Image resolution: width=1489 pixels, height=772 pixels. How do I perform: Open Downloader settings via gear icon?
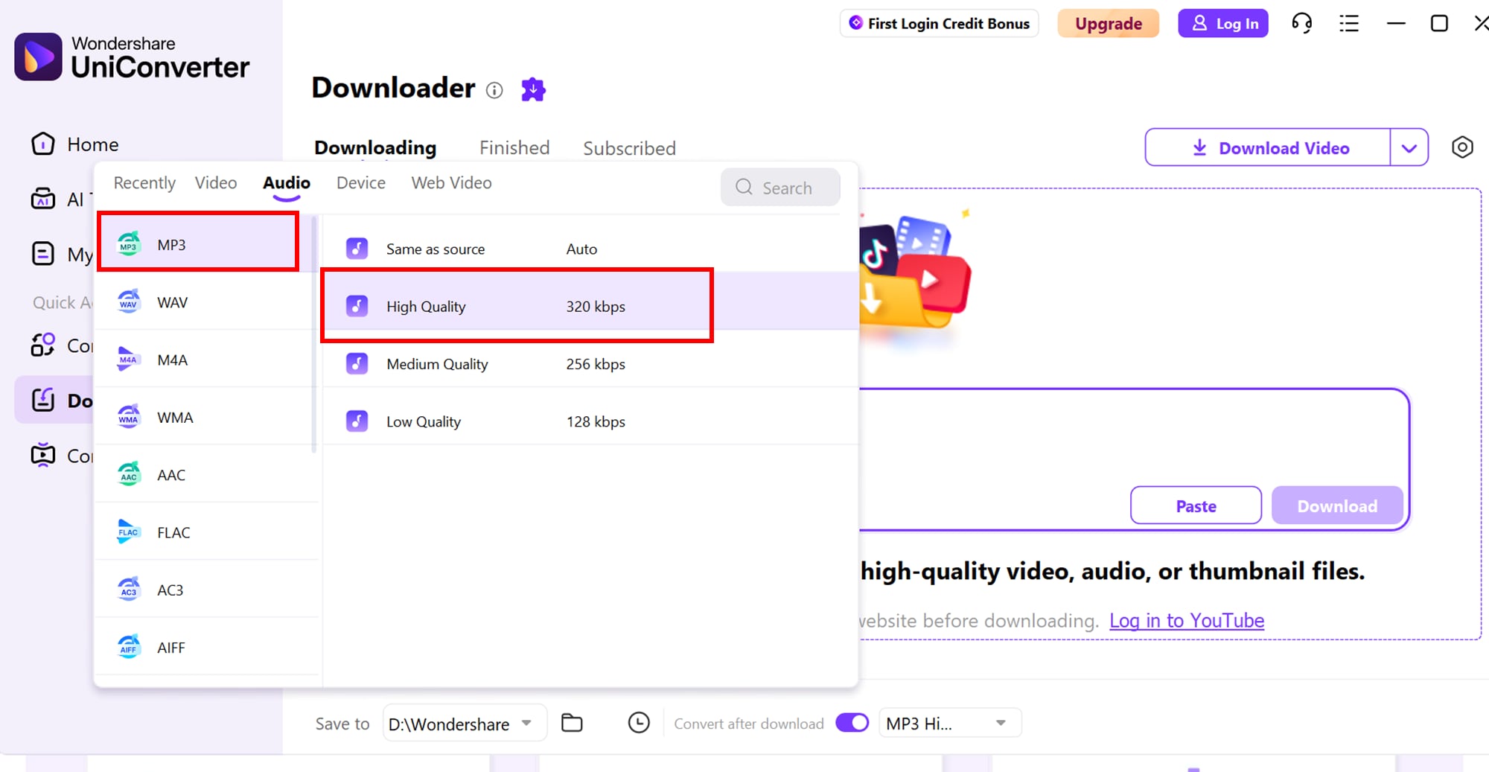1462,147
